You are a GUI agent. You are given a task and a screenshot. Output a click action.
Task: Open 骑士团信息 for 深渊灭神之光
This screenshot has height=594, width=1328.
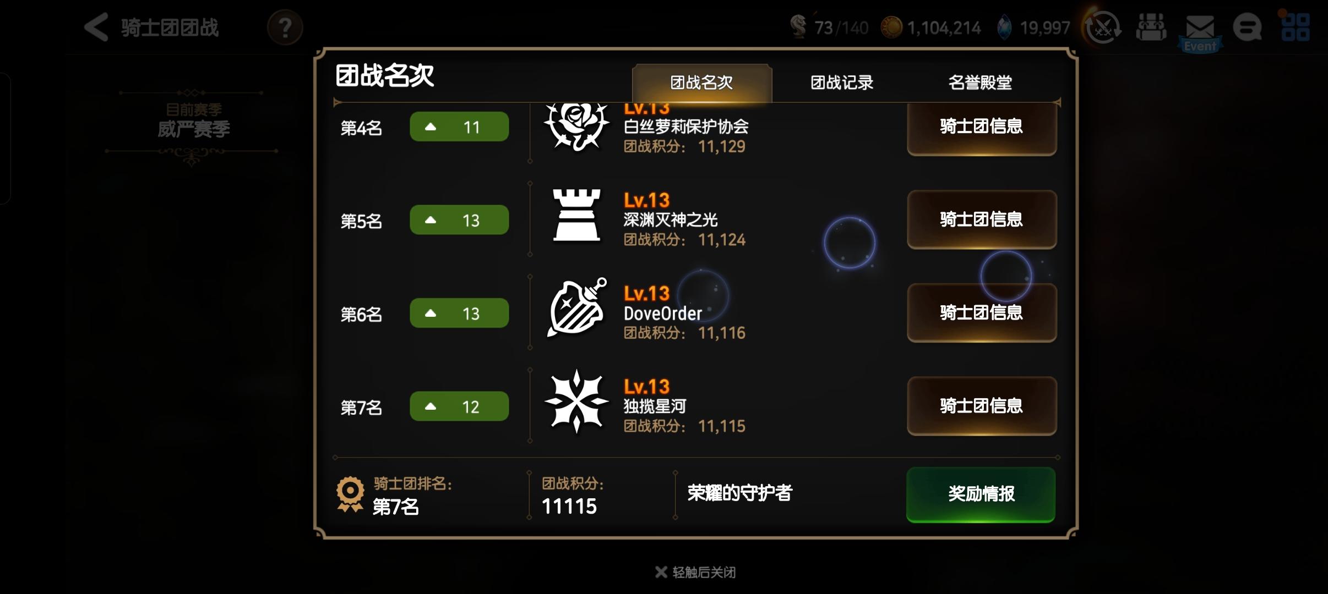(x=982, y=219)
